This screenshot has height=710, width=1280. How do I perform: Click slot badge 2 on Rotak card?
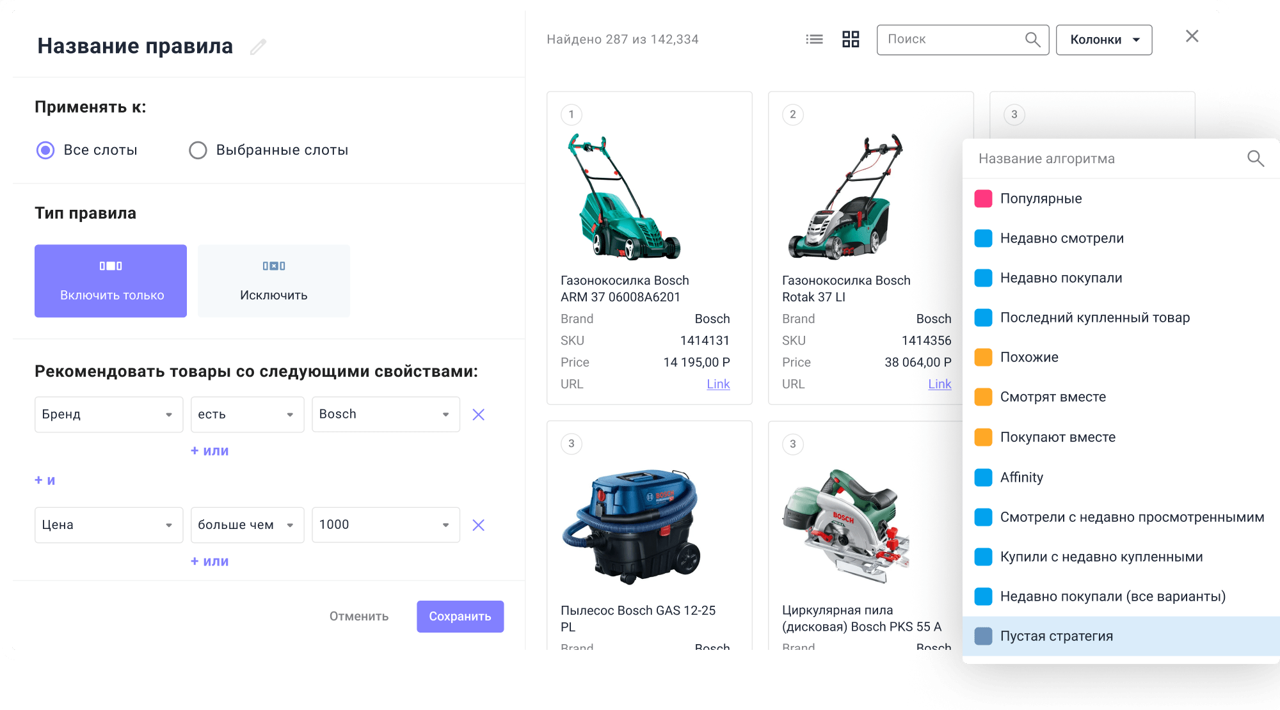tap(793, 114)
